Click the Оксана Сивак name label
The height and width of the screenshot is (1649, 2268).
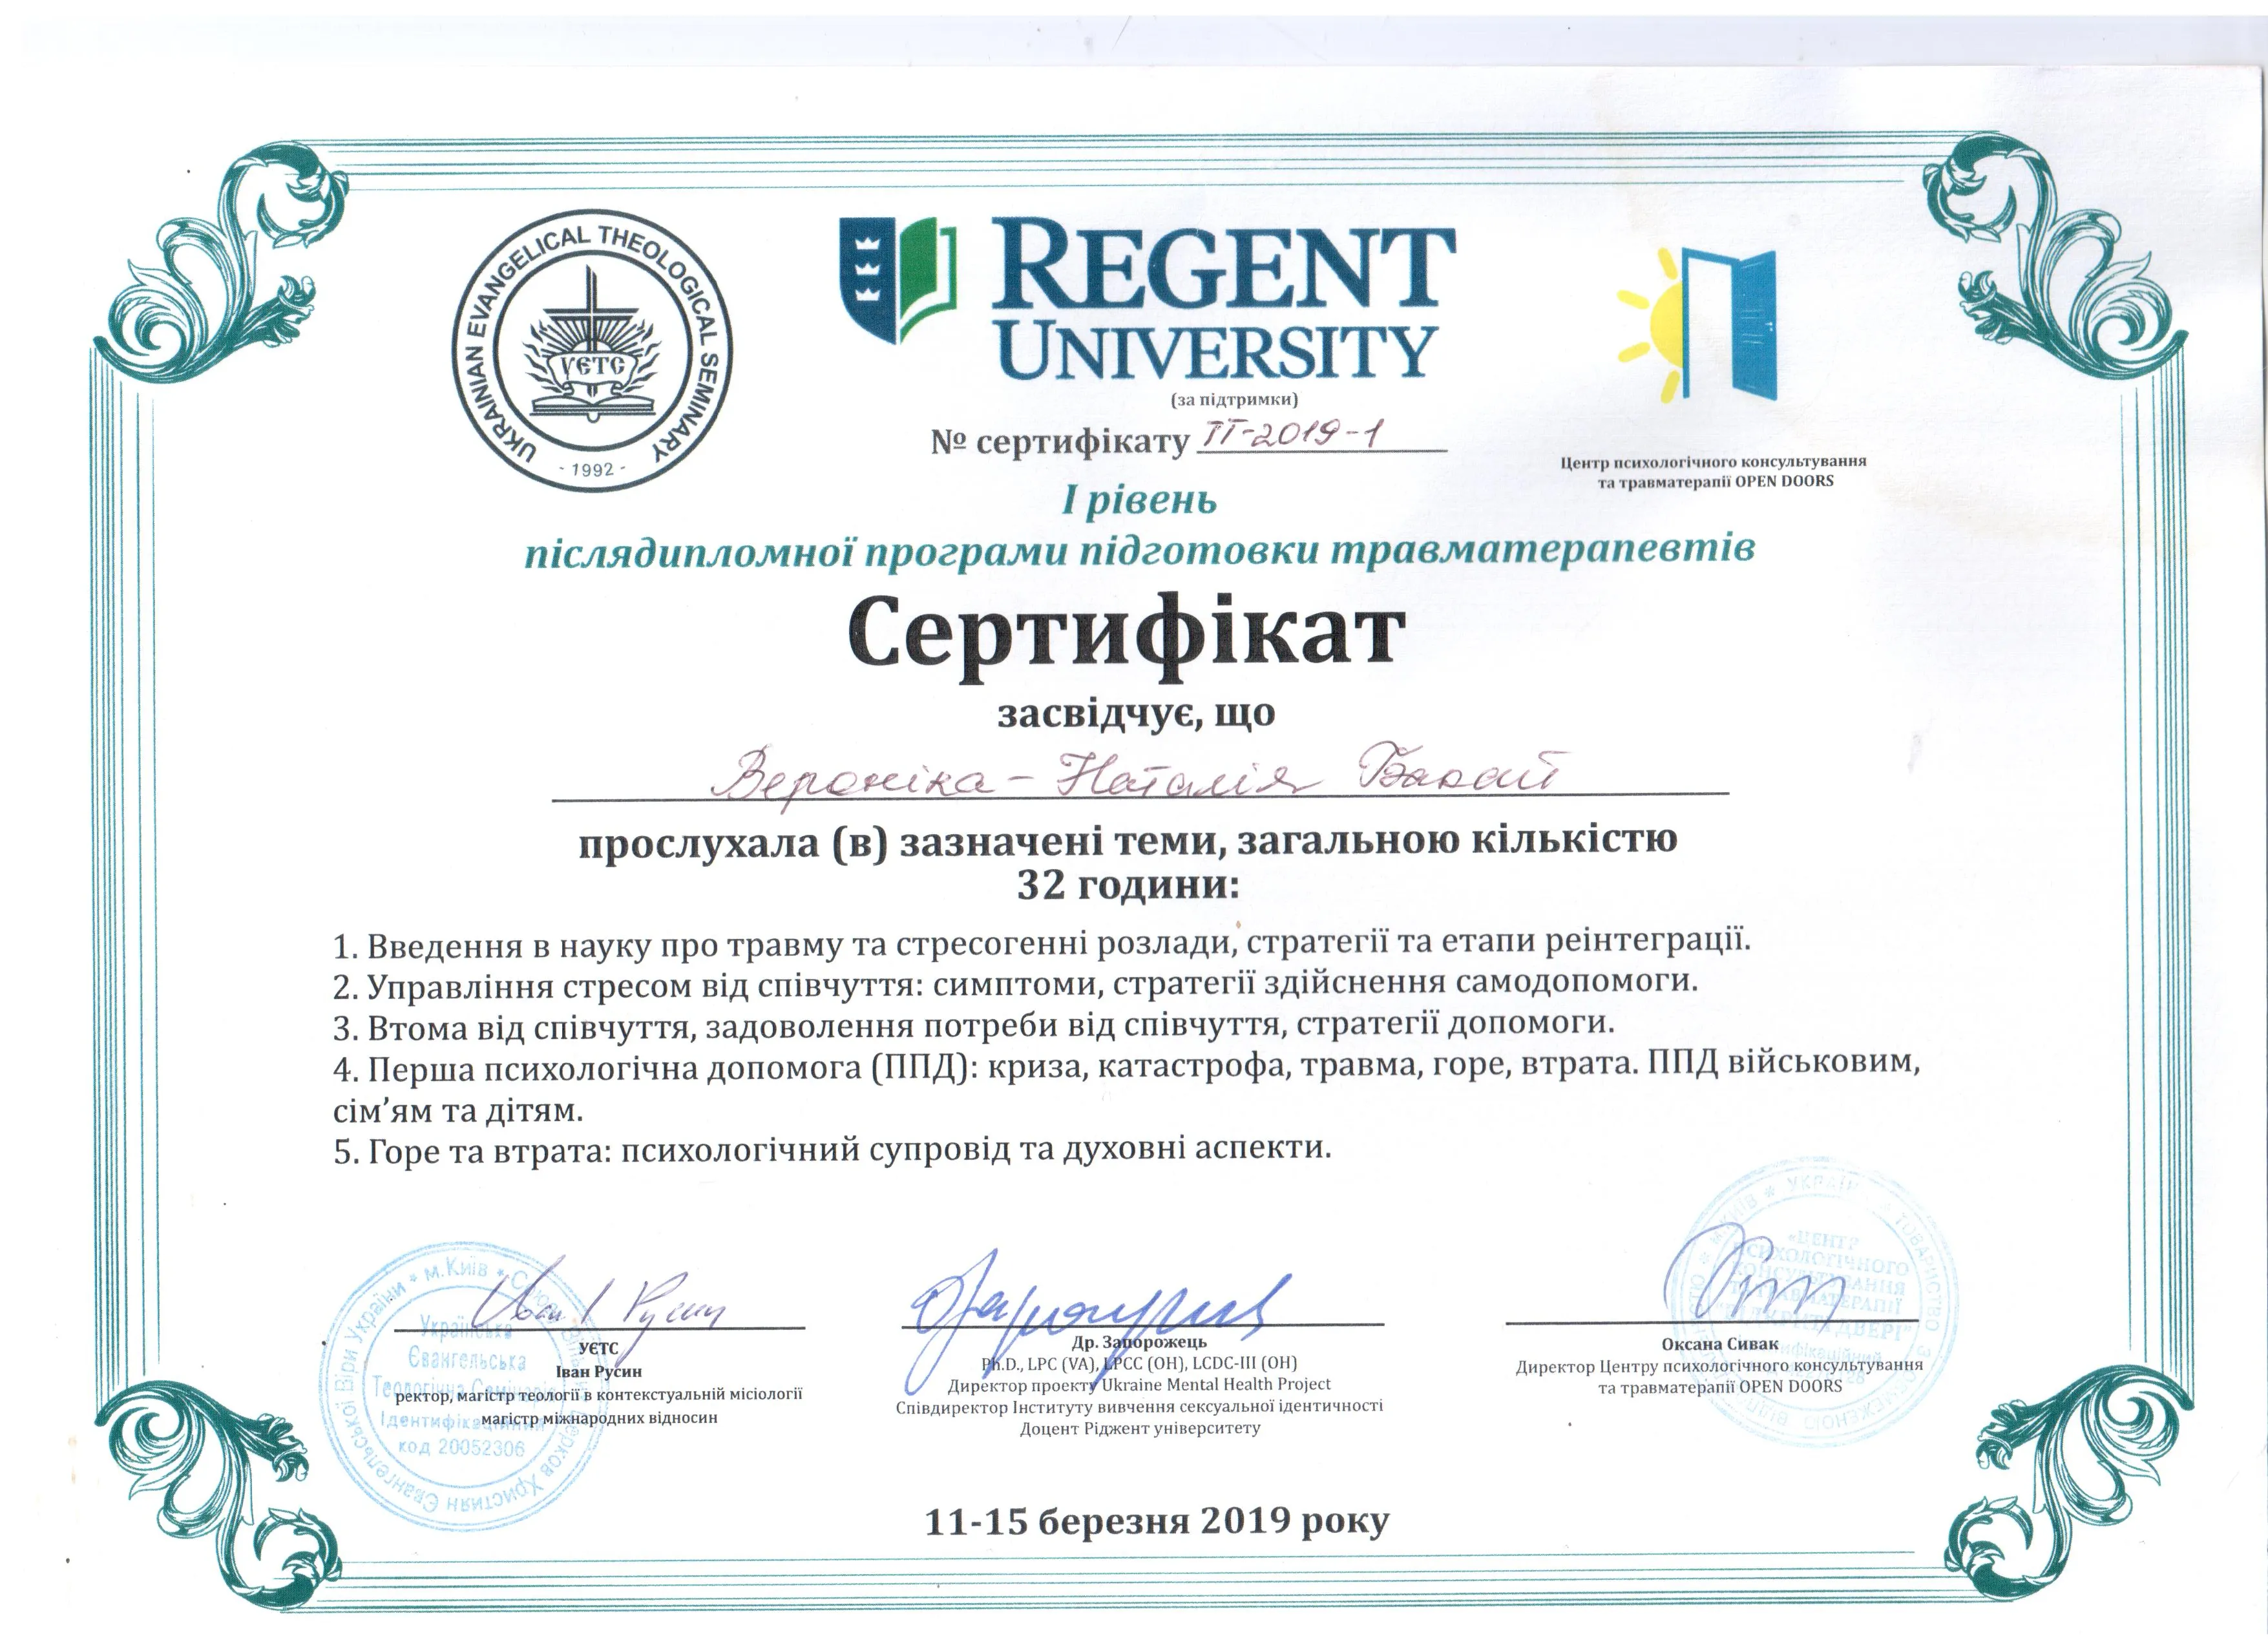click(1720, 1345)
